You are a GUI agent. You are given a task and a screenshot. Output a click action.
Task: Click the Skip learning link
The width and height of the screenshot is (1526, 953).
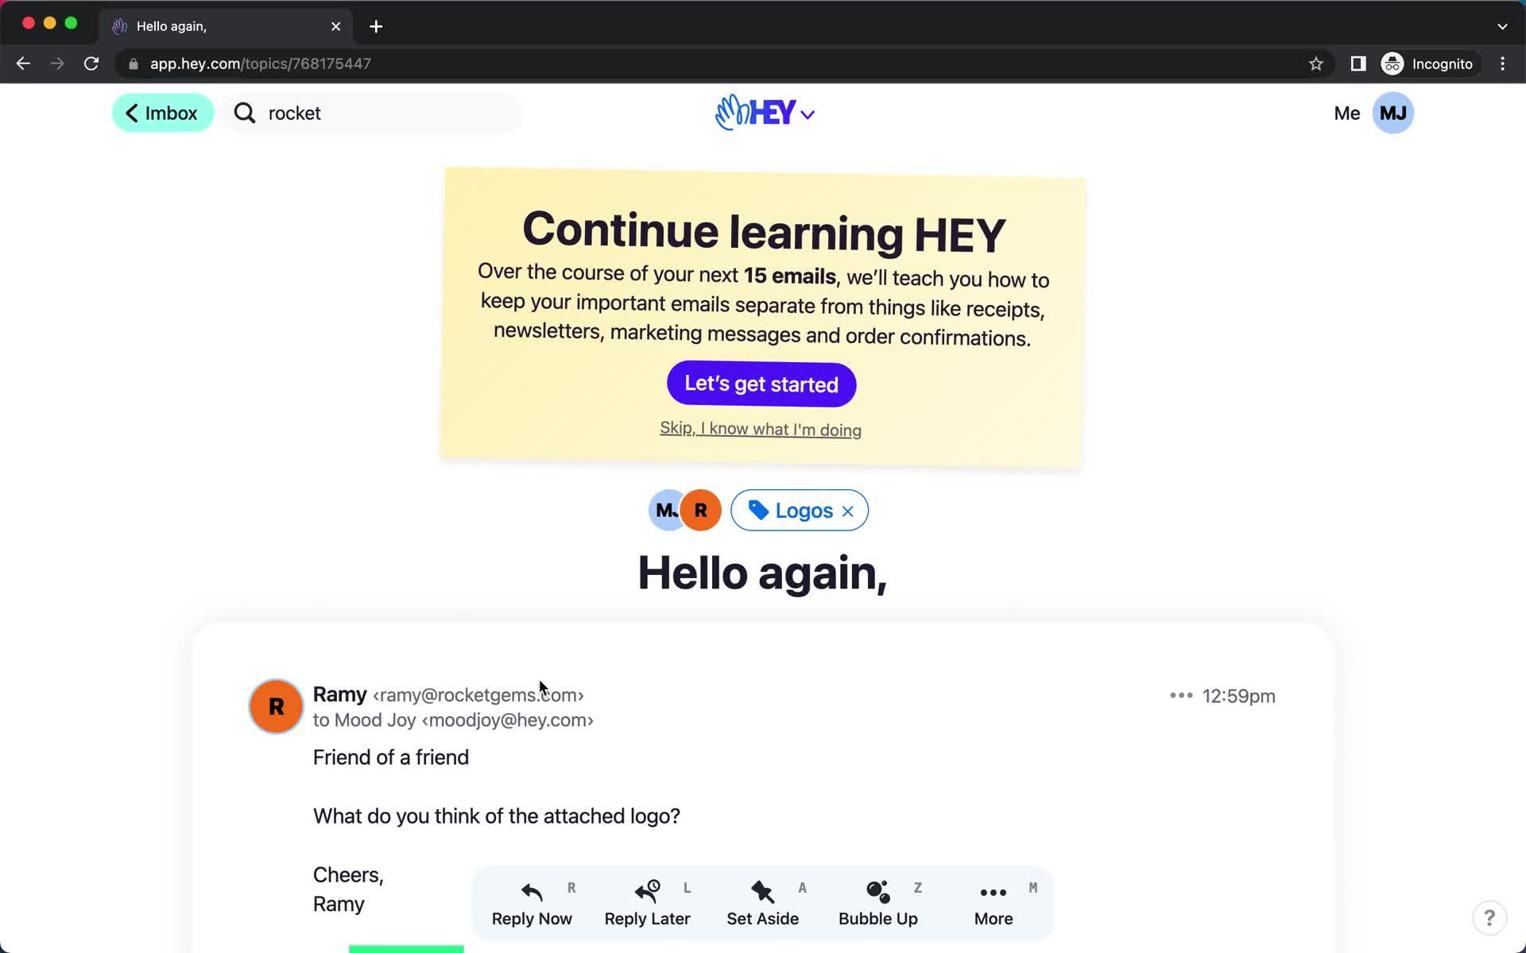[761, 428]
